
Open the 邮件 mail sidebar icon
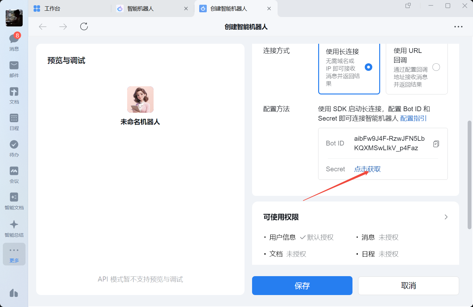[x=14, y=69]
